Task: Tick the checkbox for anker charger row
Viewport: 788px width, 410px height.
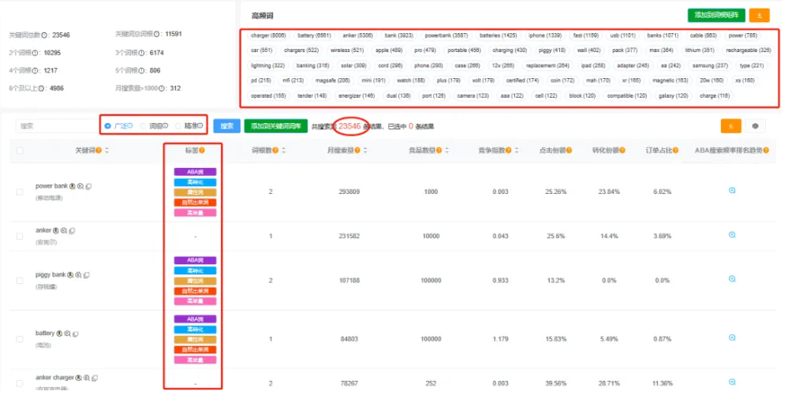Action: pos(20,383)
